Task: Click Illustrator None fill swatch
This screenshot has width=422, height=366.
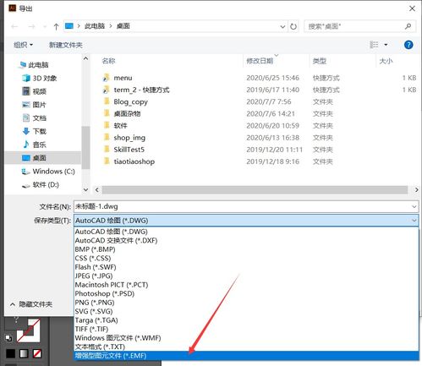Action: pyautogui.click(x=37, y=353)
